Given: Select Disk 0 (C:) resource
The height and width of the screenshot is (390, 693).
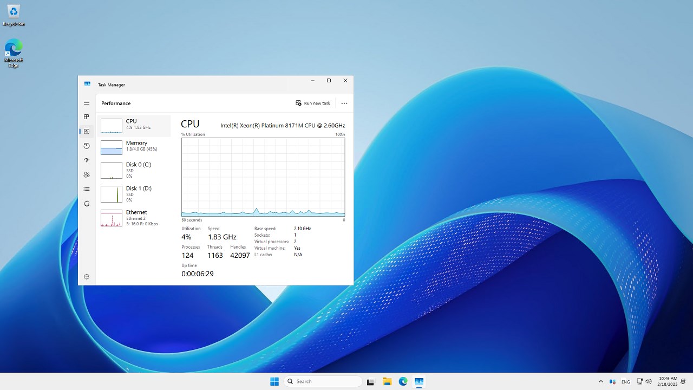Looking at the screenshot, I should click(x=134, y=170).
